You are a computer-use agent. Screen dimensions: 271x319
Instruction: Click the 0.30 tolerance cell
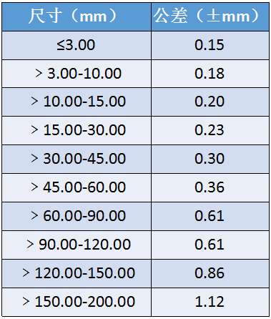210,159
